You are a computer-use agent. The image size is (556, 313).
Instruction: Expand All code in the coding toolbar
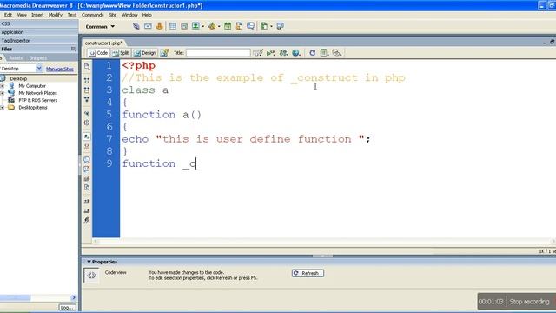coord(87,100)
